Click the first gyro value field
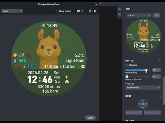This screenshot has width=165, height=123. 134,113
